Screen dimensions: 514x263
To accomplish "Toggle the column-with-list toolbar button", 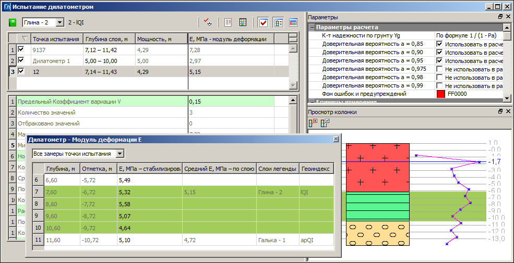I will tap(278, 22).
